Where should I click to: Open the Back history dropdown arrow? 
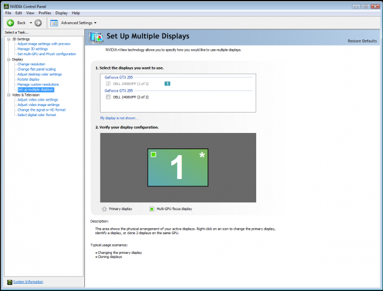coord(31,23)
